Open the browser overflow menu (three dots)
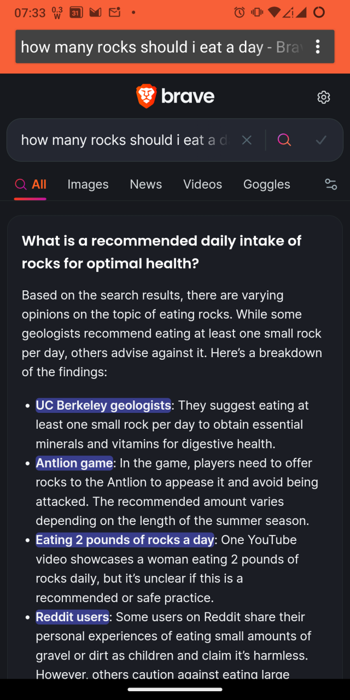The width and height of the screenshot is (350, 700). coord(318,48)
